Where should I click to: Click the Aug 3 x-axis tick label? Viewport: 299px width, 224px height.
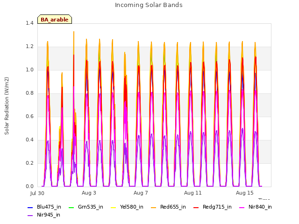(89, 193)
